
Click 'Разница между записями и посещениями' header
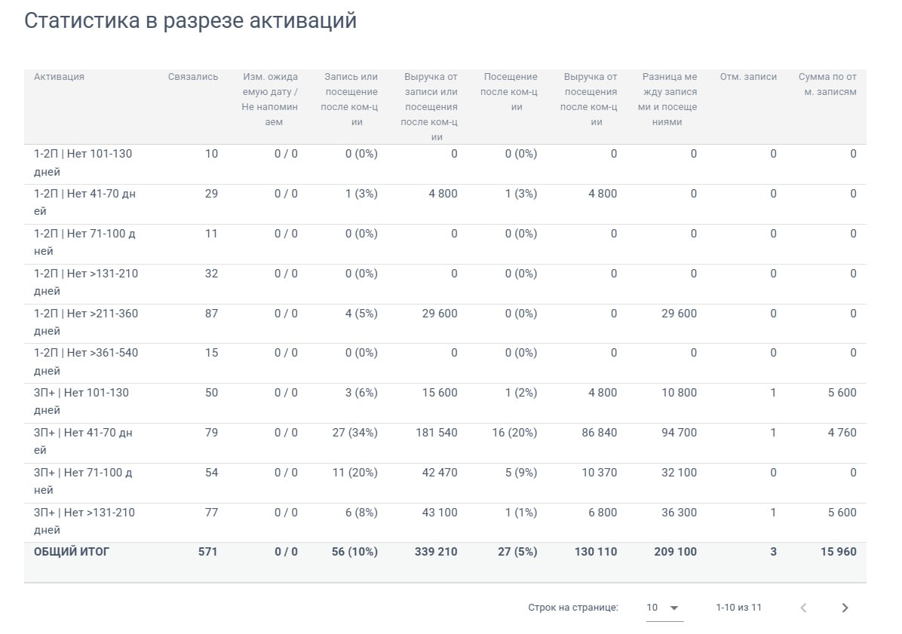tap(667, 99)
